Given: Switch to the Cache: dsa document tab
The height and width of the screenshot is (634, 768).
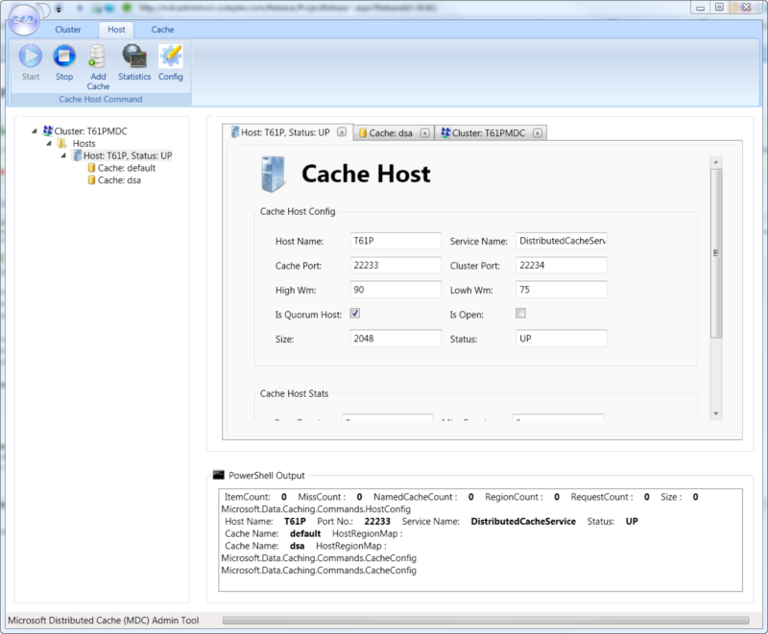Looking at the screenshot, I should (391, 133).
